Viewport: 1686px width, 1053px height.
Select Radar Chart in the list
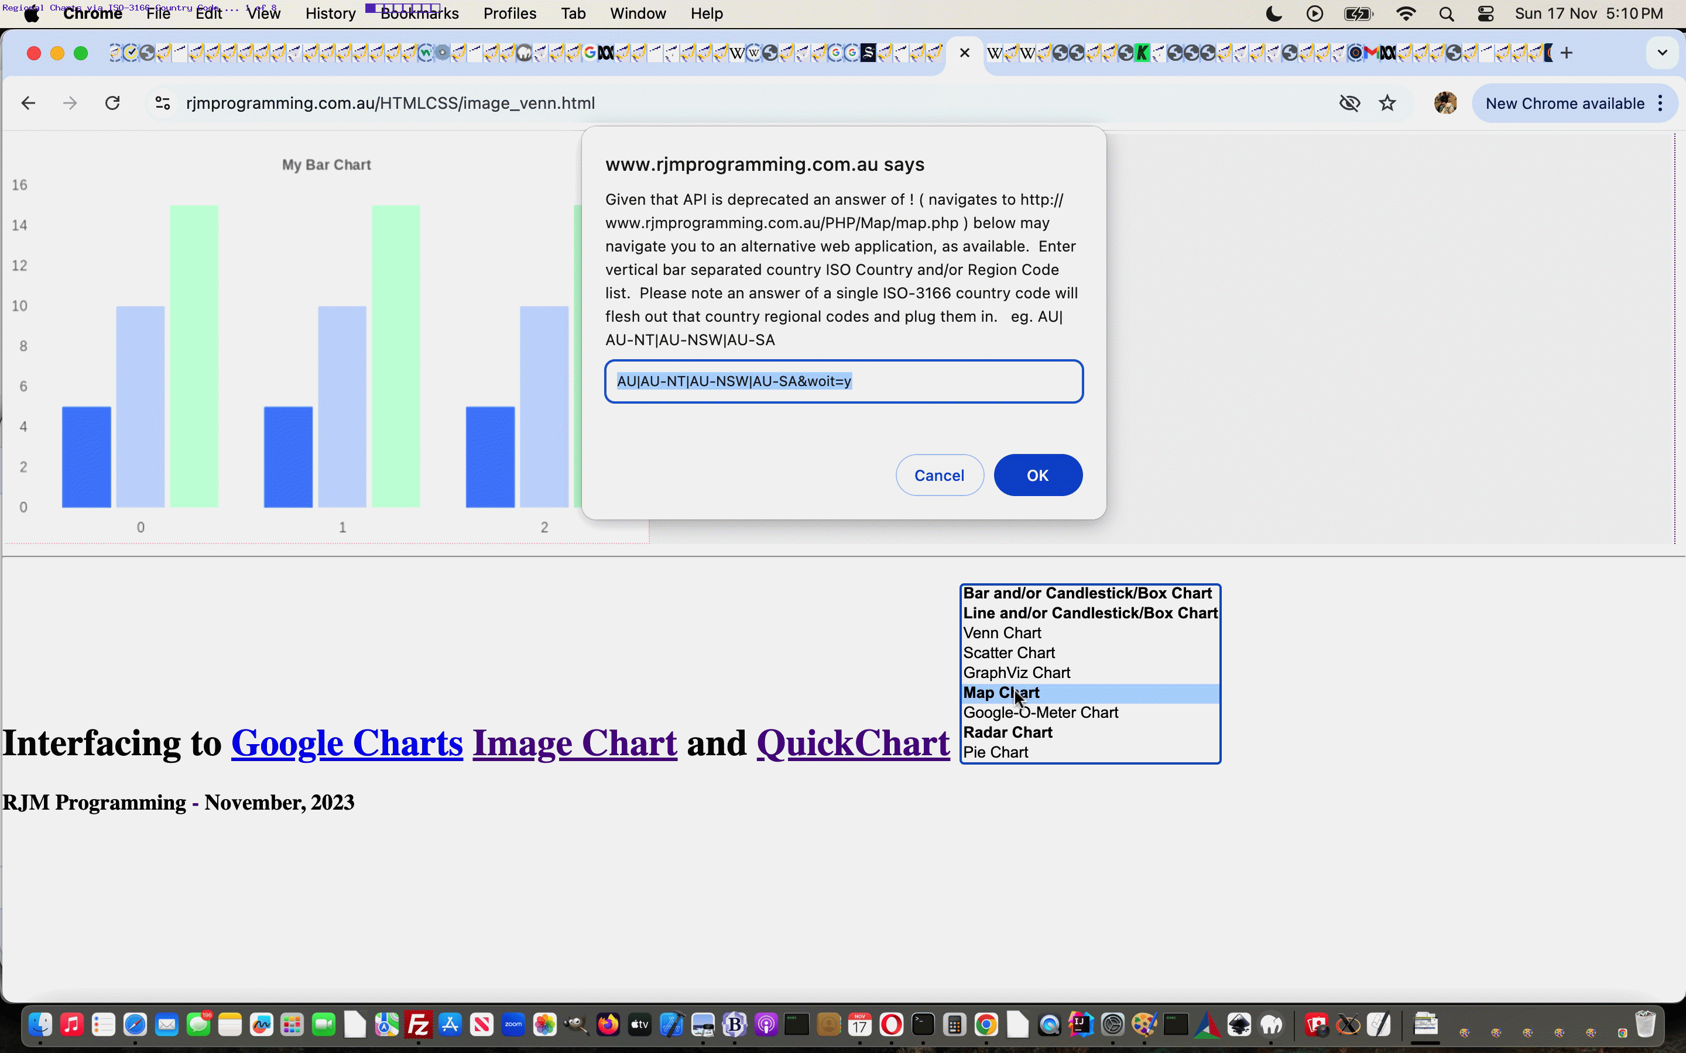(1089, 732)
